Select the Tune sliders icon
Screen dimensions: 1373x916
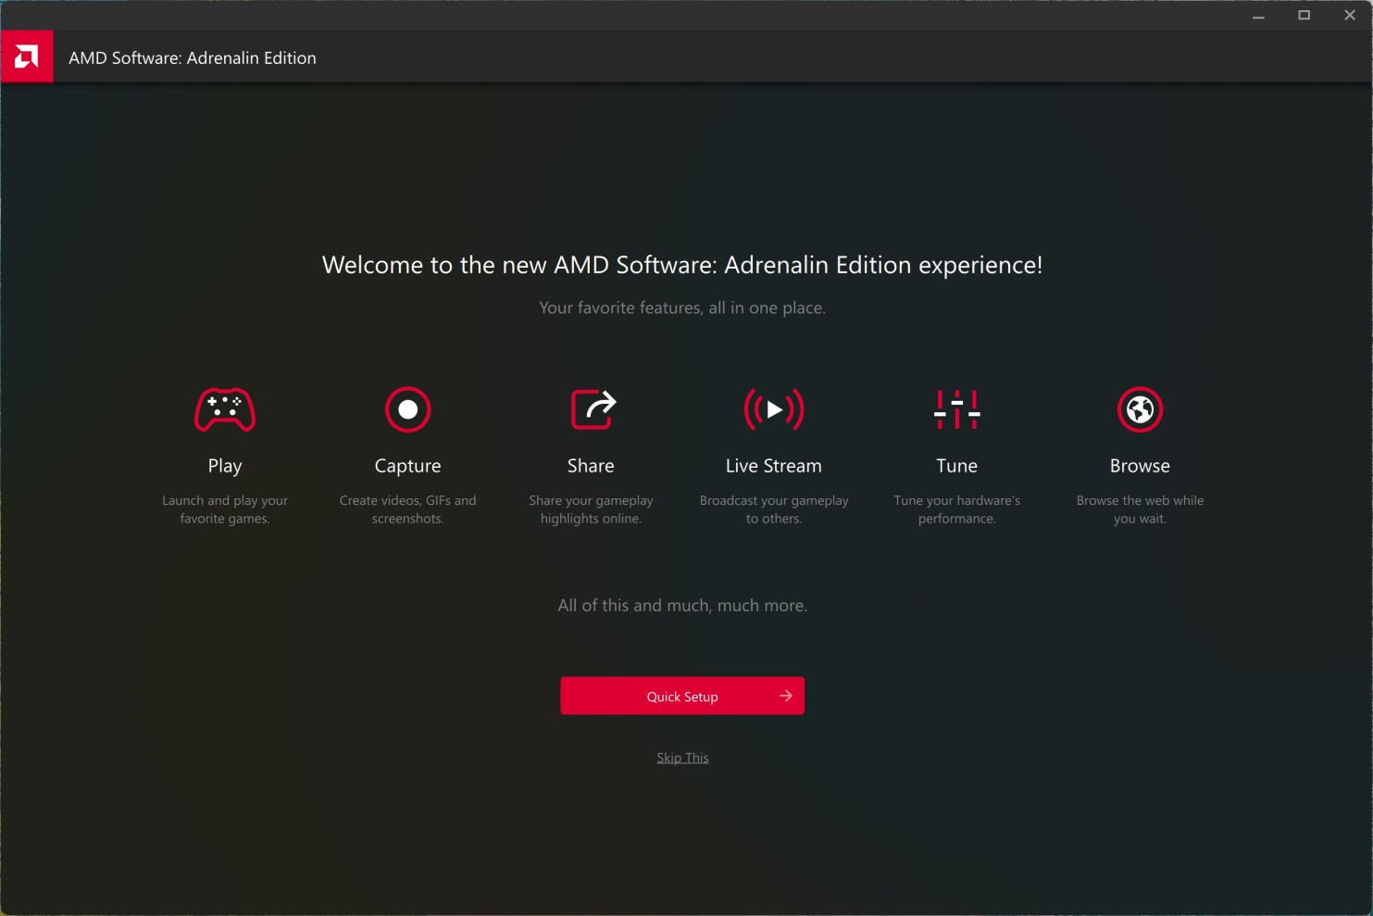(956, 409)
